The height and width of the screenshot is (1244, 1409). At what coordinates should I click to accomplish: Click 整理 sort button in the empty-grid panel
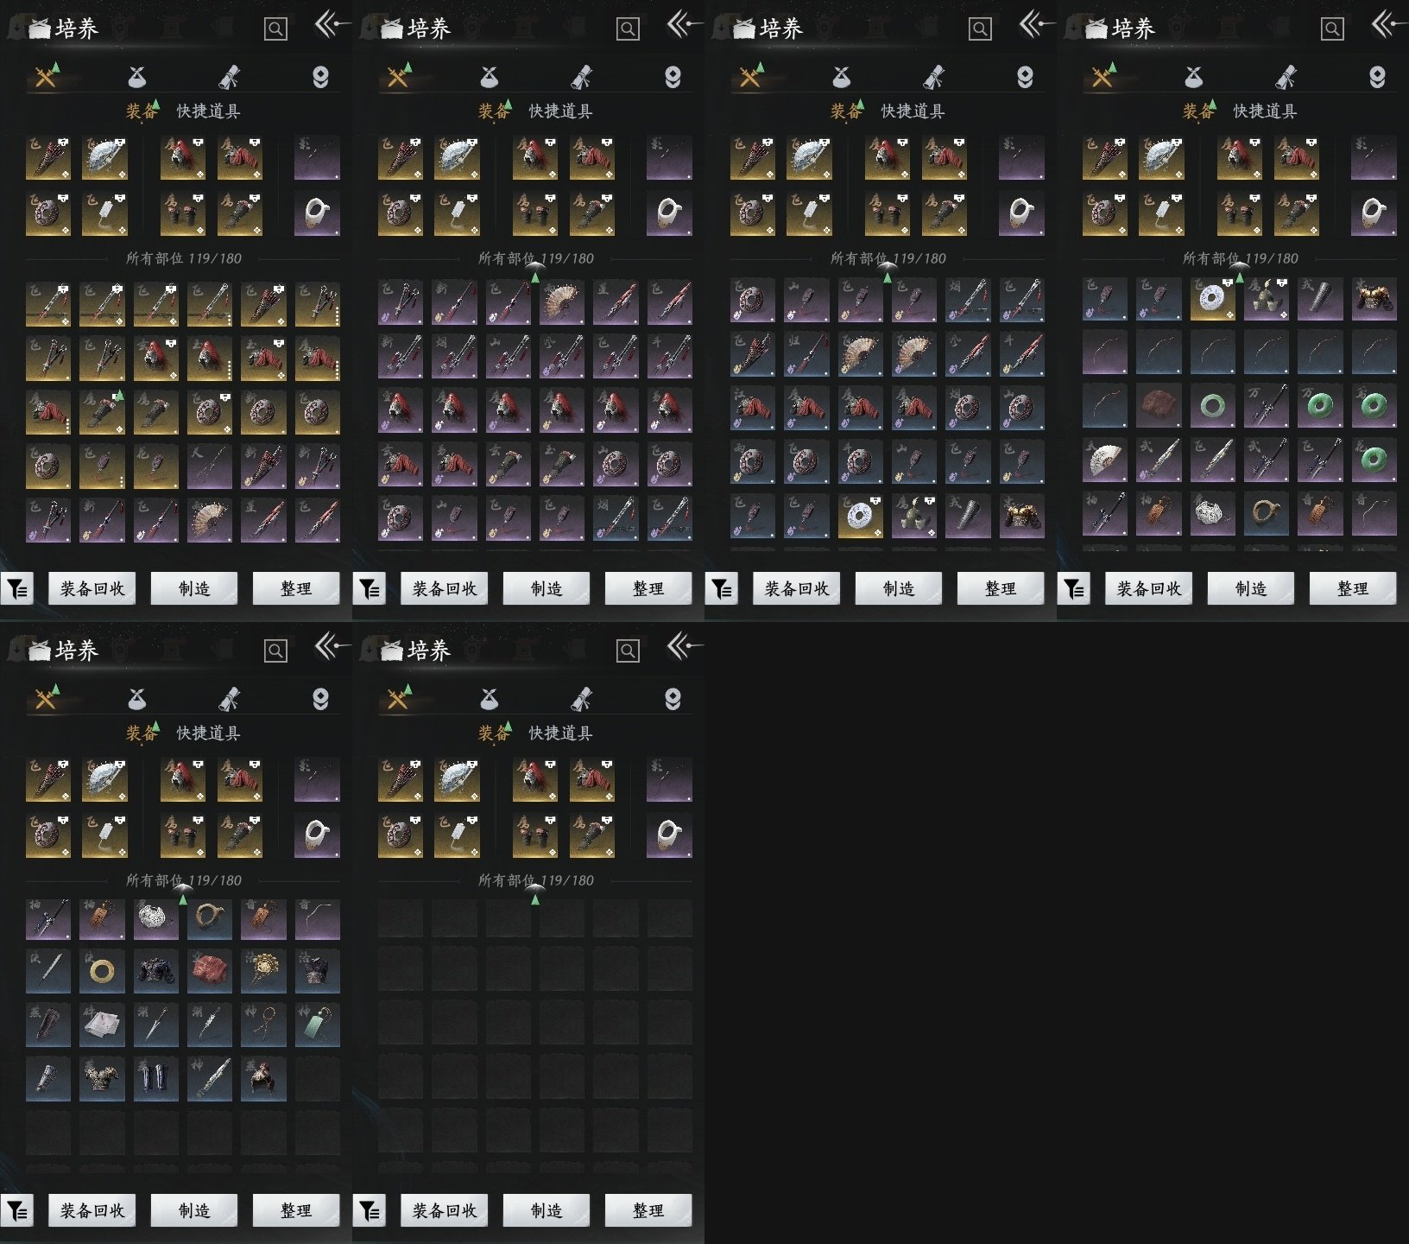648,1210
